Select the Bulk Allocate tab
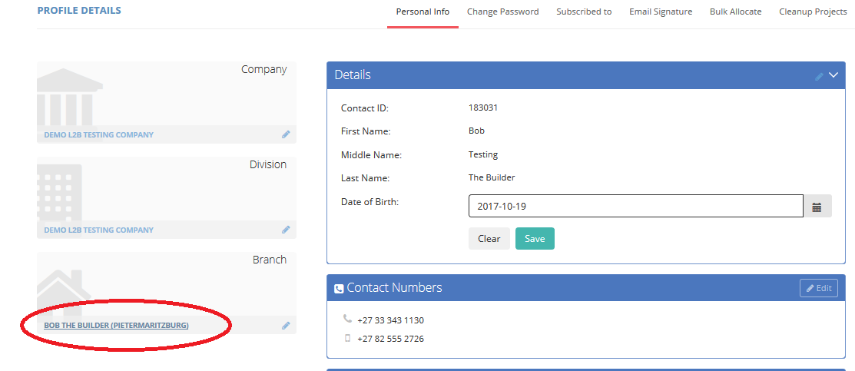Viewport: 855px width, 371px height. click(x=736, y=12)
